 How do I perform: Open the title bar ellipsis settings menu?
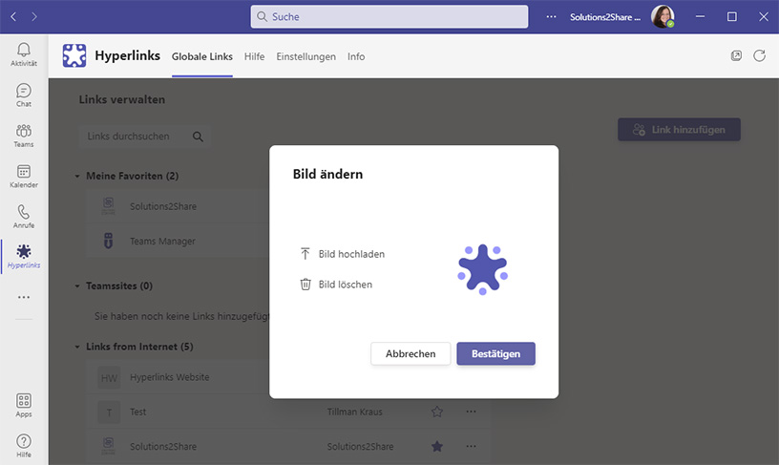coord(551,17)
